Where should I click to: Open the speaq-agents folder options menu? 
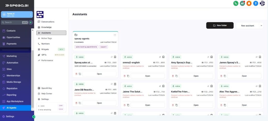(x=115, y=35)
